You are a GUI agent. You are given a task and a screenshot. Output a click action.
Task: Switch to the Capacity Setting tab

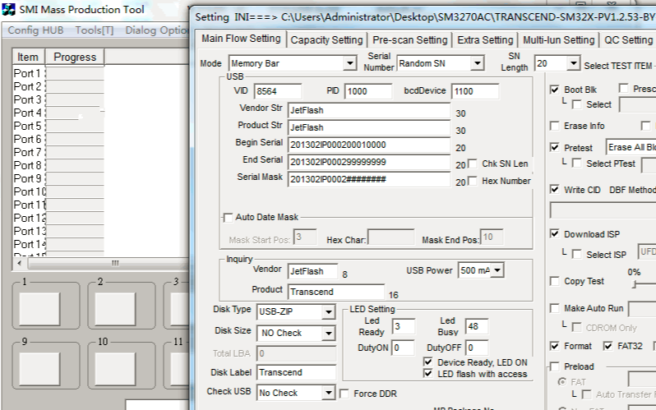(x=326, y=39)
